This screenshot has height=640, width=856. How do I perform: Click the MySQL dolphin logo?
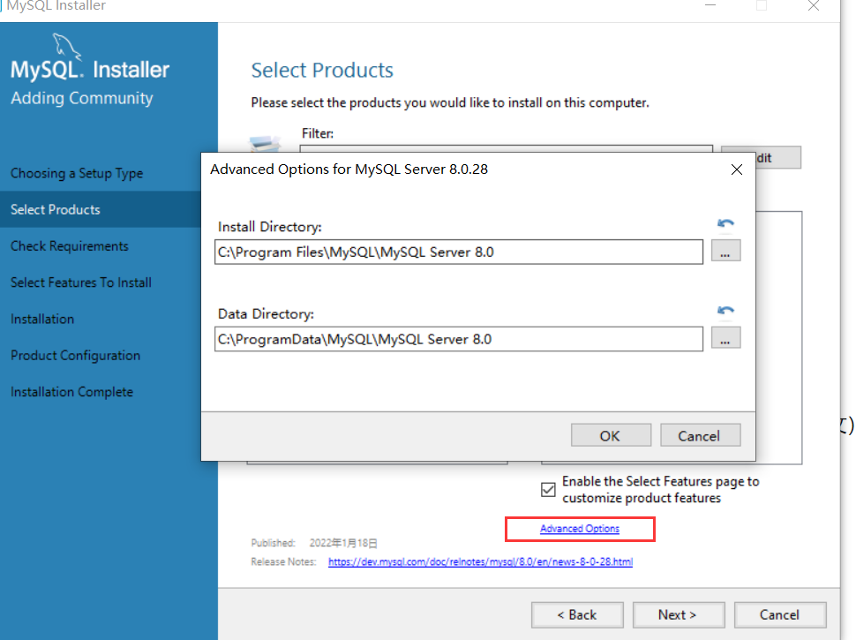tap(66, 45)
